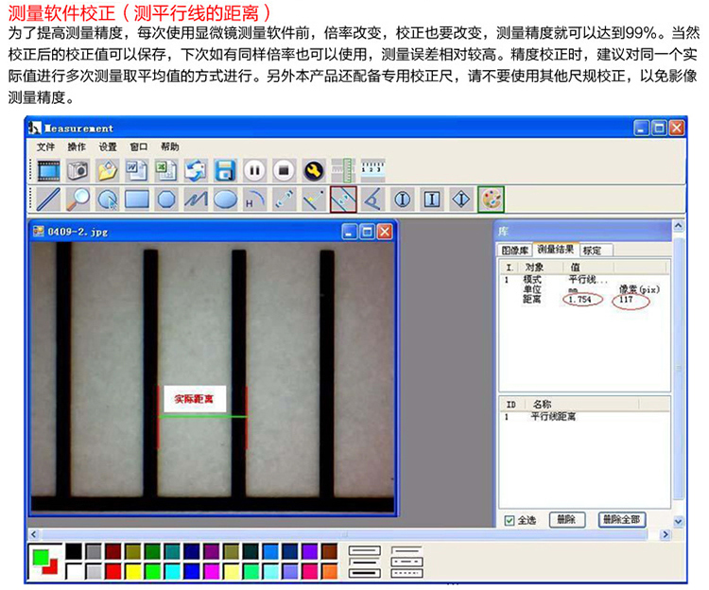Pick the yellow color swatch
The image size is (709, 590).
(x=133, y=571)
